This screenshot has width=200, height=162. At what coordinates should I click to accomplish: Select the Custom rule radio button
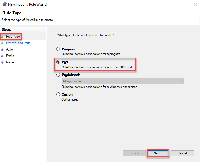[x=58, y=94]
